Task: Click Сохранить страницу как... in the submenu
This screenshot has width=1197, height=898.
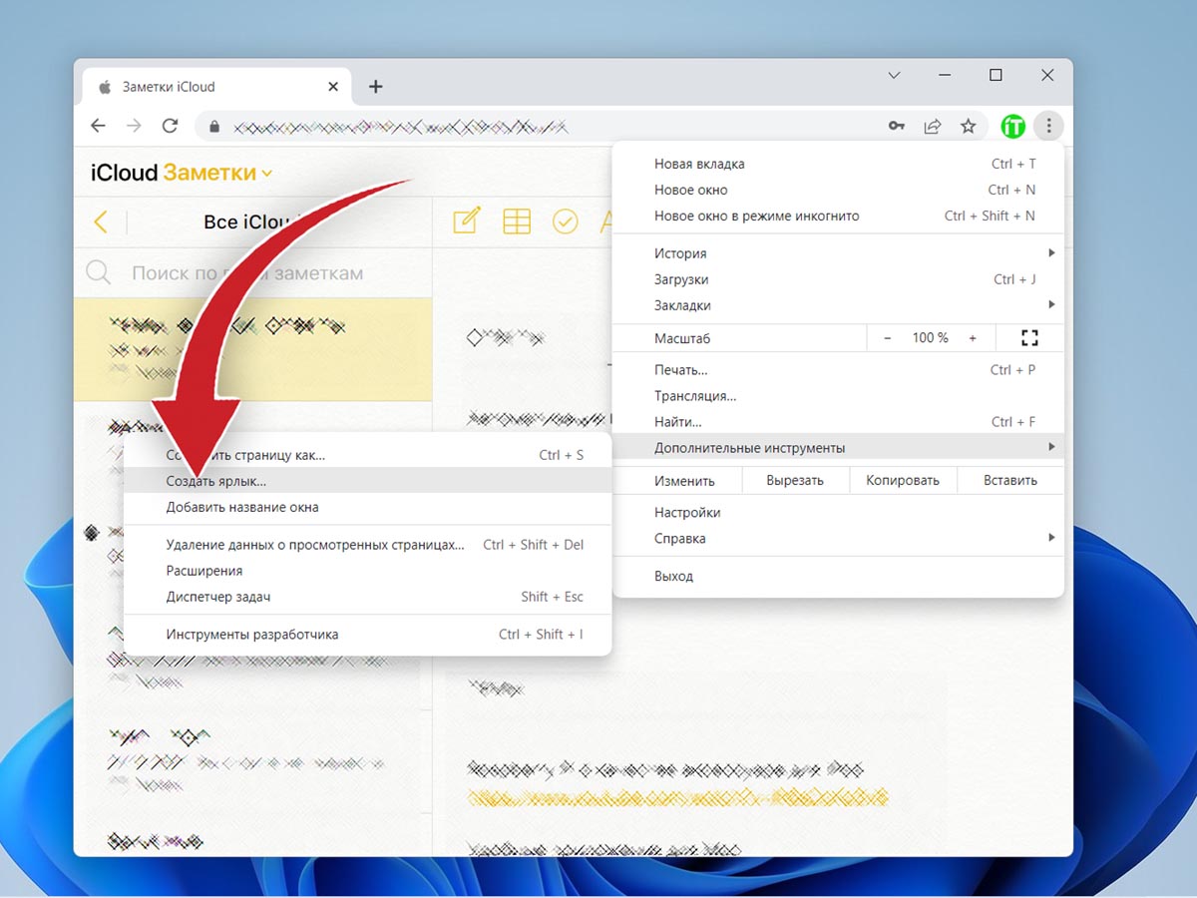Action: [367, 455]
